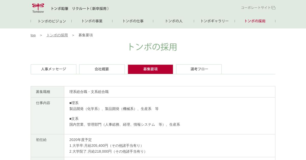This screenshot has width=306, height=160.
Task: Click the 国内営業、管理部門 line
Action: 125,125
